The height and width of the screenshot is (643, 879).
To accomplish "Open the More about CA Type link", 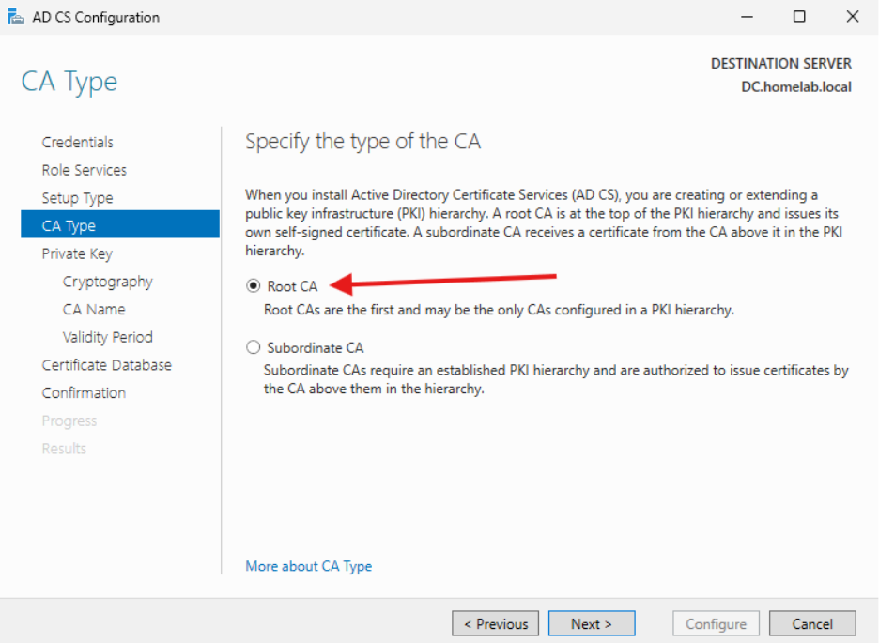I will click(307, 566).
